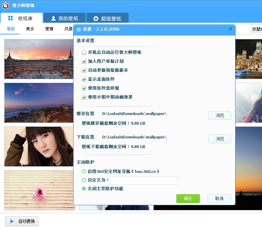Choose the 自定义为 radio option
Viewport: 262px width, 229px height.
pyautogui.click(x=84, y=180)
